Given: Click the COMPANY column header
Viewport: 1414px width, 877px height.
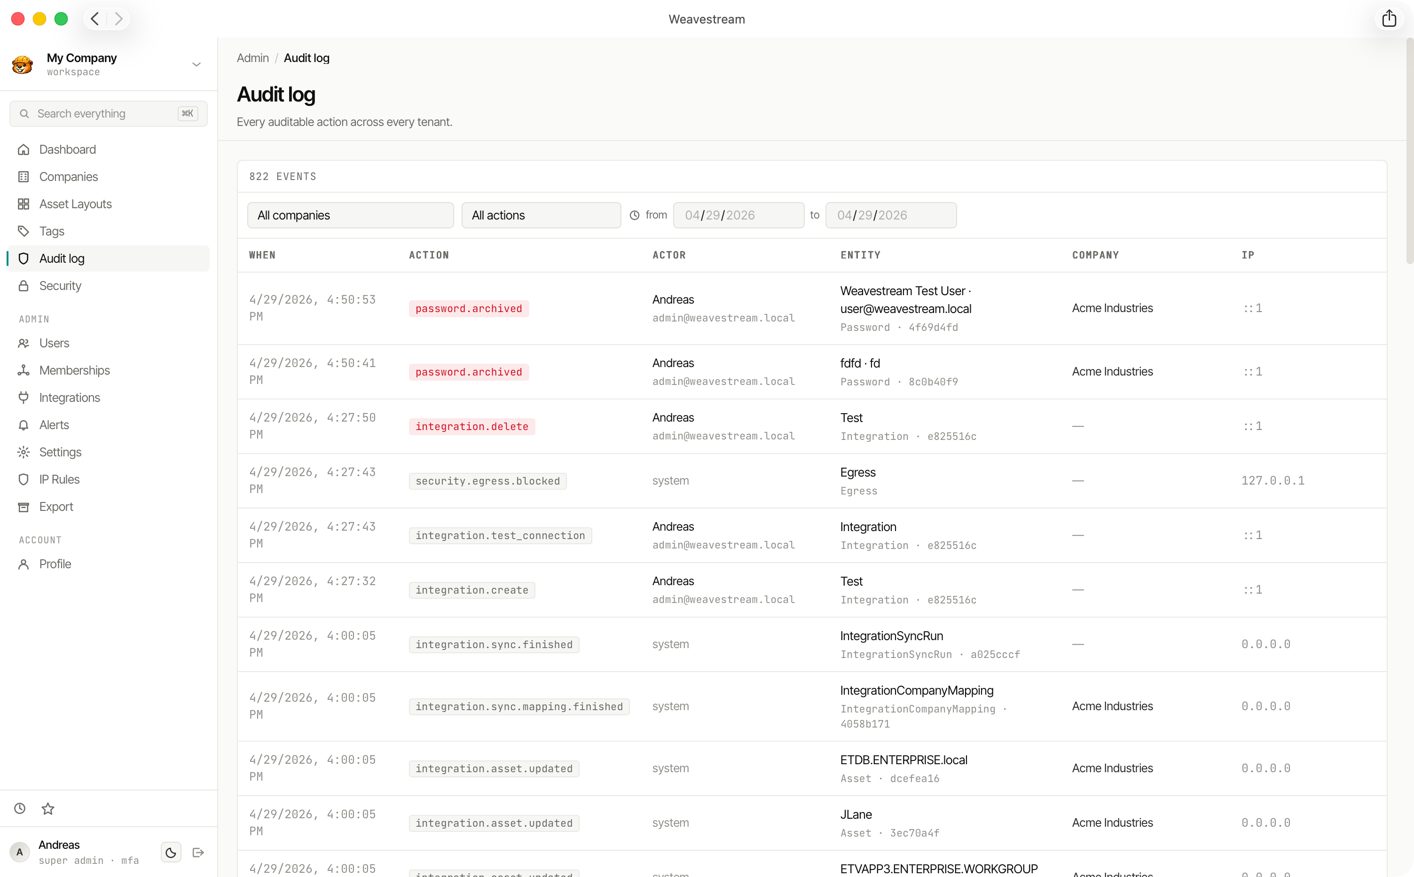Looking at the screenshot, I should (1095, 255).
